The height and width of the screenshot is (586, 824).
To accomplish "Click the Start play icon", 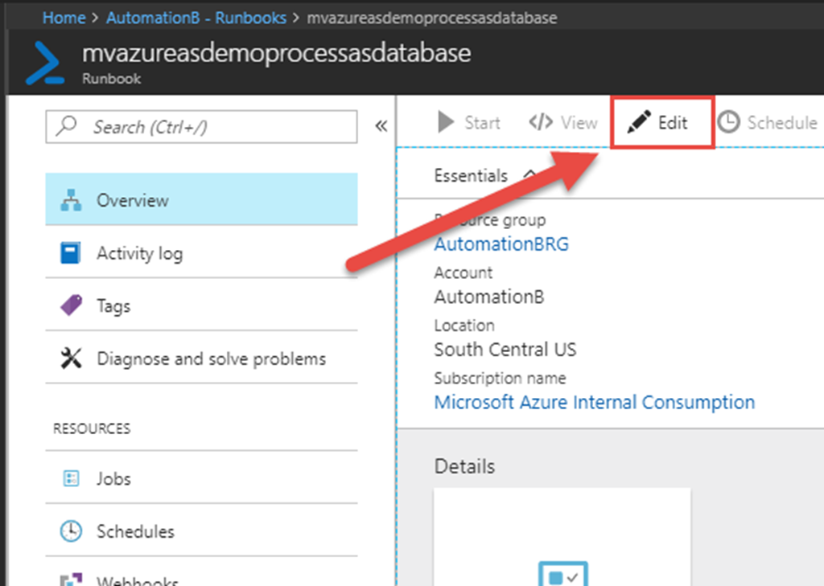I will coord(445,122).
